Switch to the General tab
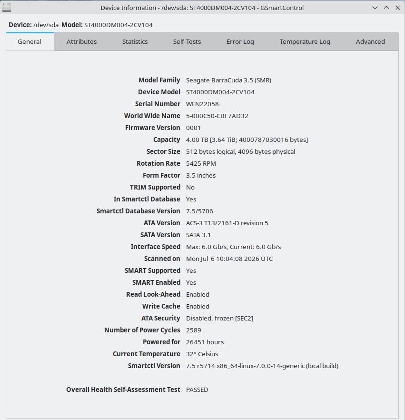The width and height of the screenshot is (405, 420). click(30, 41)
